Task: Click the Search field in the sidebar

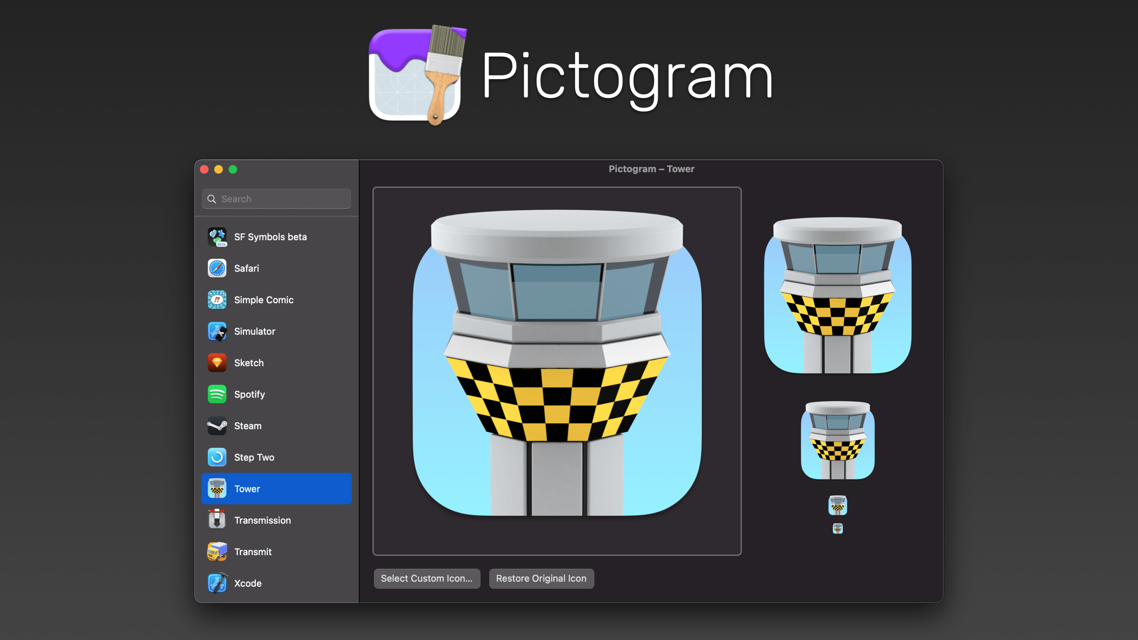Action: tap(276, 199)
